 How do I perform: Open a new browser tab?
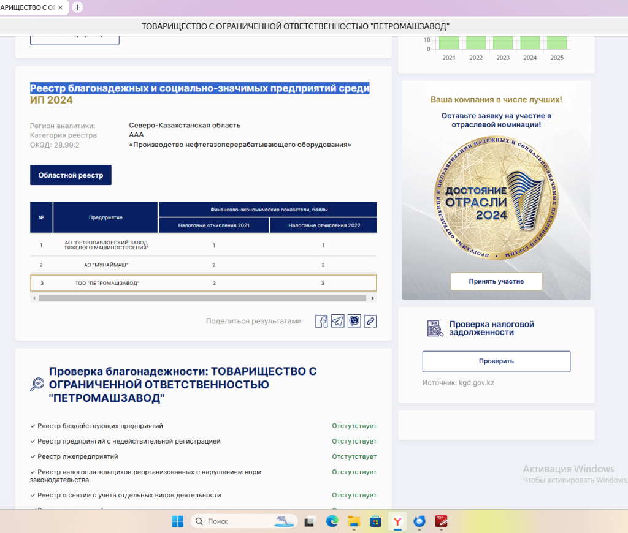[77, 7]
